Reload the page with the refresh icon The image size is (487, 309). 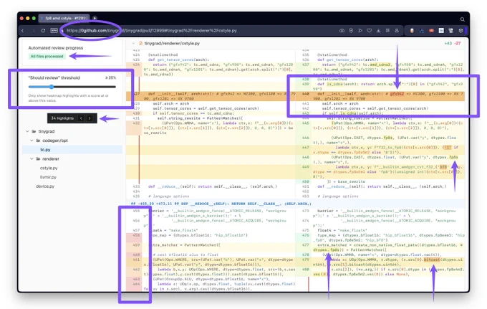pyautogui.click(x=43, y=30)
